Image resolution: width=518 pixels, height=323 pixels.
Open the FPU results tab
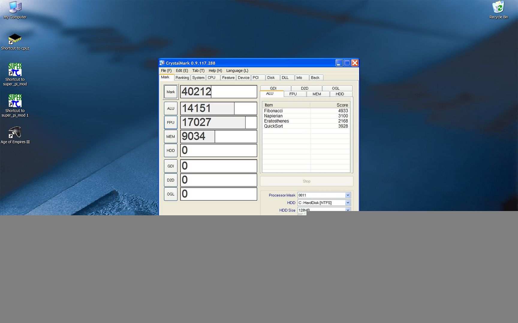pyautogui.click(x=295, y=94)
